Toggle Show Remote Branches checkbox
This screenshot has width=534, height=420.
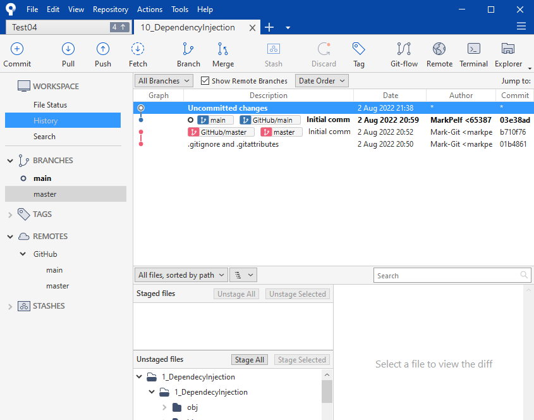point(205,81)
